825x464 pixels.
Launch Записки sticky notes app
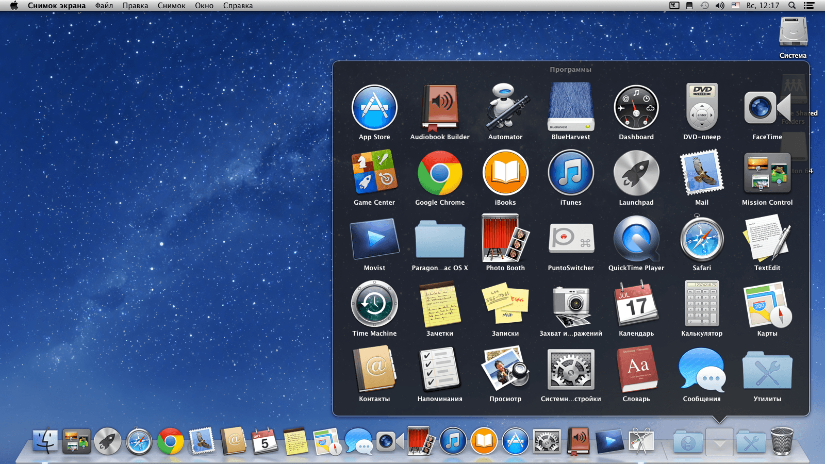(x=505, y=304)
